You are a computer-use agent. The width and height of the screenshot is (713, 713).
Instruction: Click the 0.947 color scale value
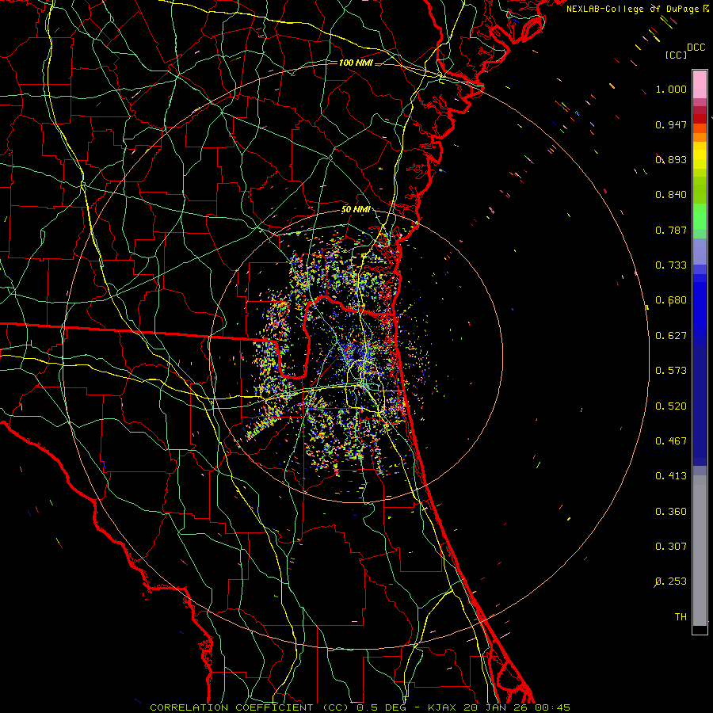click(x=671, y=124)
